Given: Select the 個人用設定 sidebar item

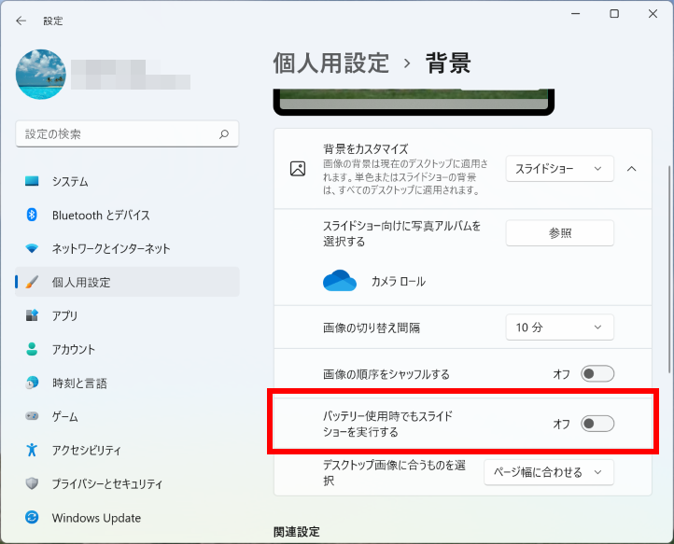Looking at the screenshot, I should tap(127, 282).
